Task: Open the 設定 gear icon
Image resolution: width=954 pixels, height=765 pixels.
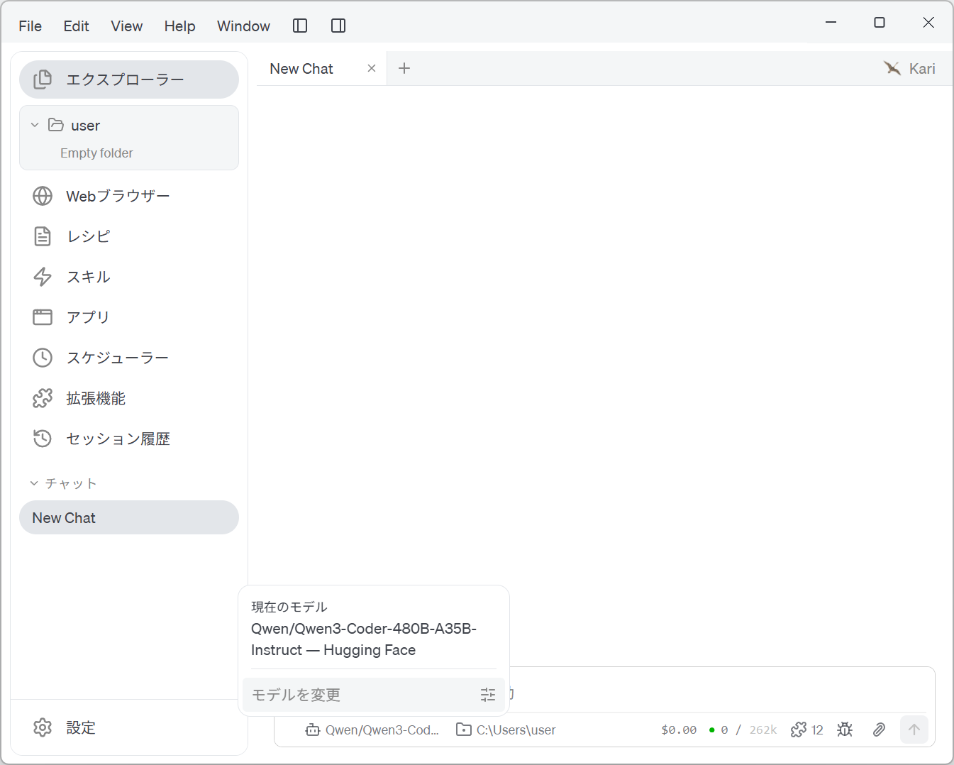Action: [x=43, y=727]
